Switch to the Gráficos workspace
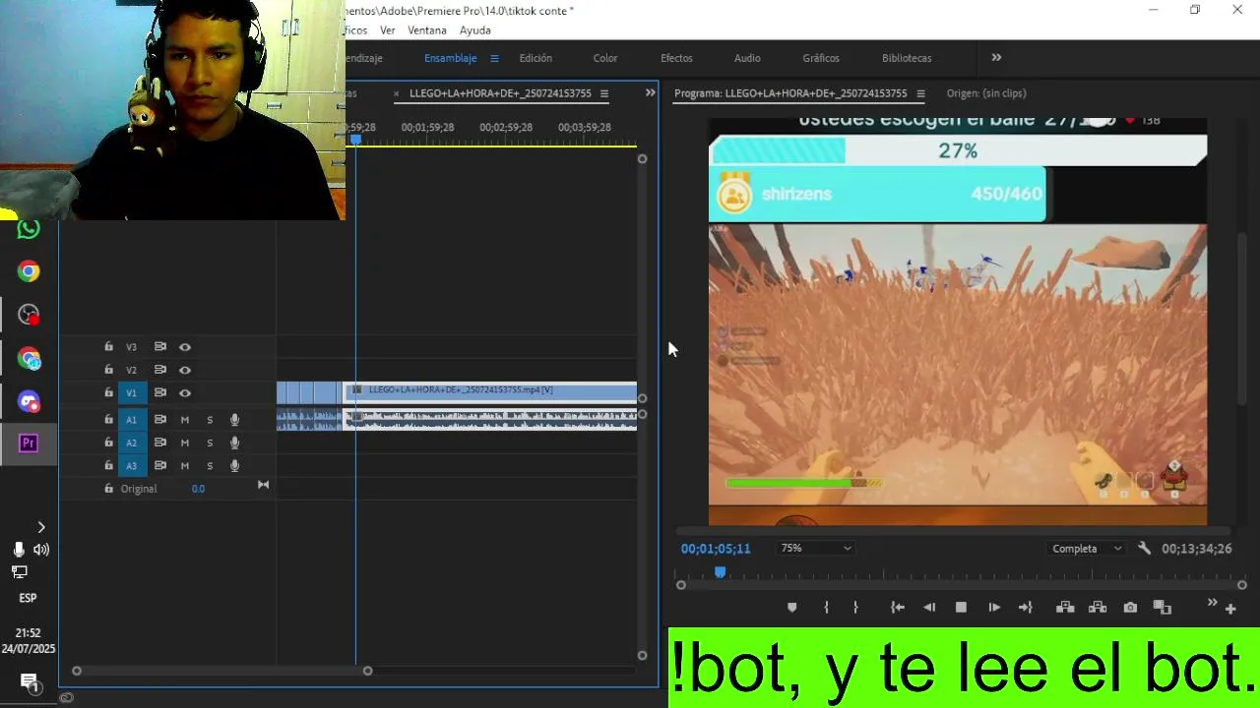 coord(821,58)
